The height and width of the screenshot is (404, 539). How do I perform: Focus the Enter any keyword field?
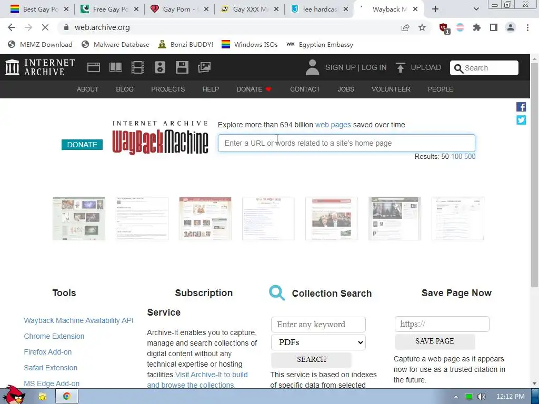click(318, 325)
